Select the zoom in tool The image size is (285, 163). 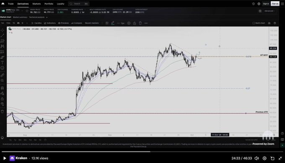tap(3, 80)
